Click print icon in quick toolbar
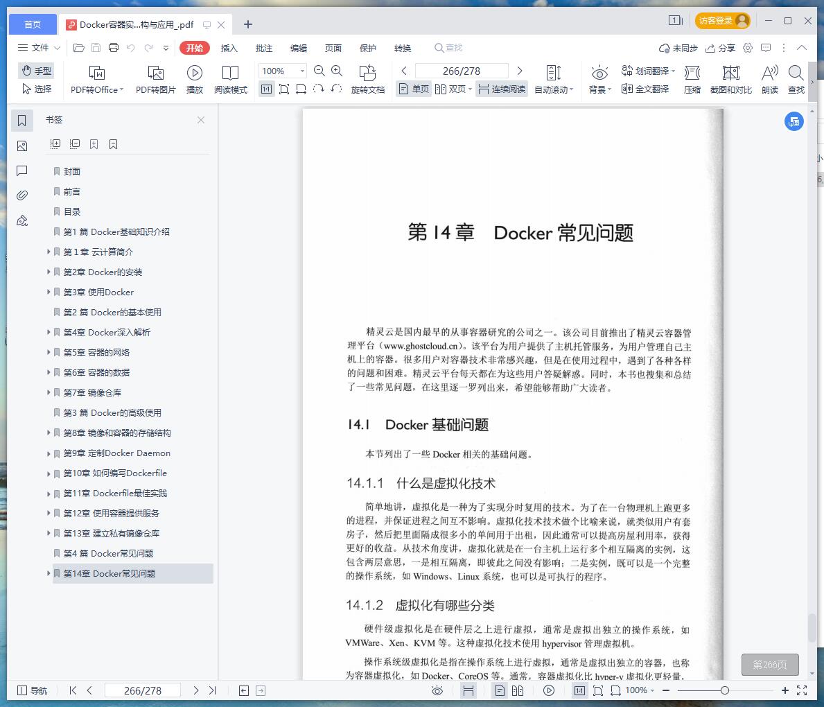The image size is (824, 707). [x=114, y=47]
